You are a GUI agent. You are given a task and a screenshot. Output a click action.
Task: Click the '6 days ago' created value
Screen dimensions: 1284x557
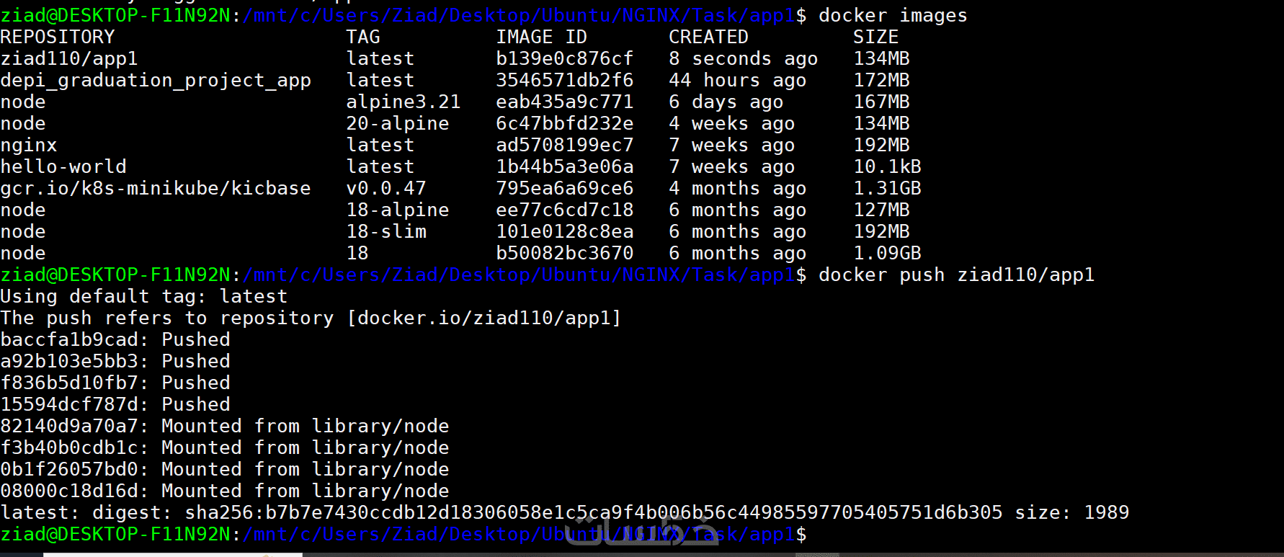[x=726, y=102]
